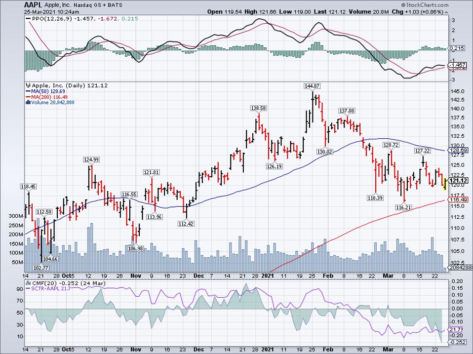Click the blue MA(50) line swatch
The height and width of the screenshot is (354, 473).
28,91
